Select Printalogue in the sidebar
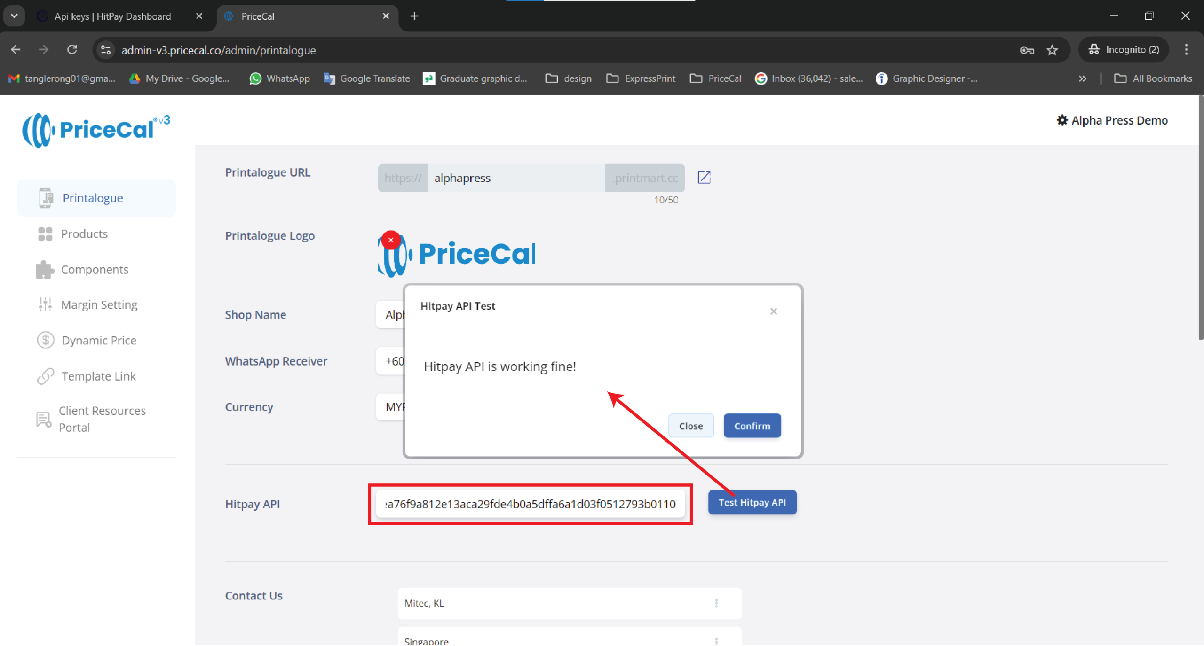Viewport: 1204px width, 646px height. tap(93, 198)
